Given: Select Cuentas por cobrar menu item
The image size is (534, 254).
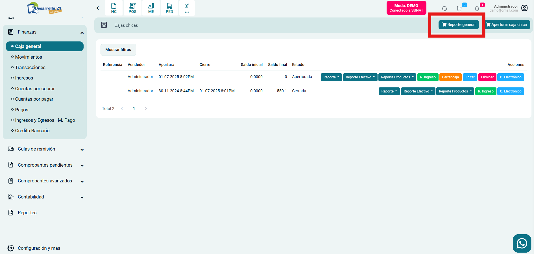Looking at the screenshot, I should [35, 89].
